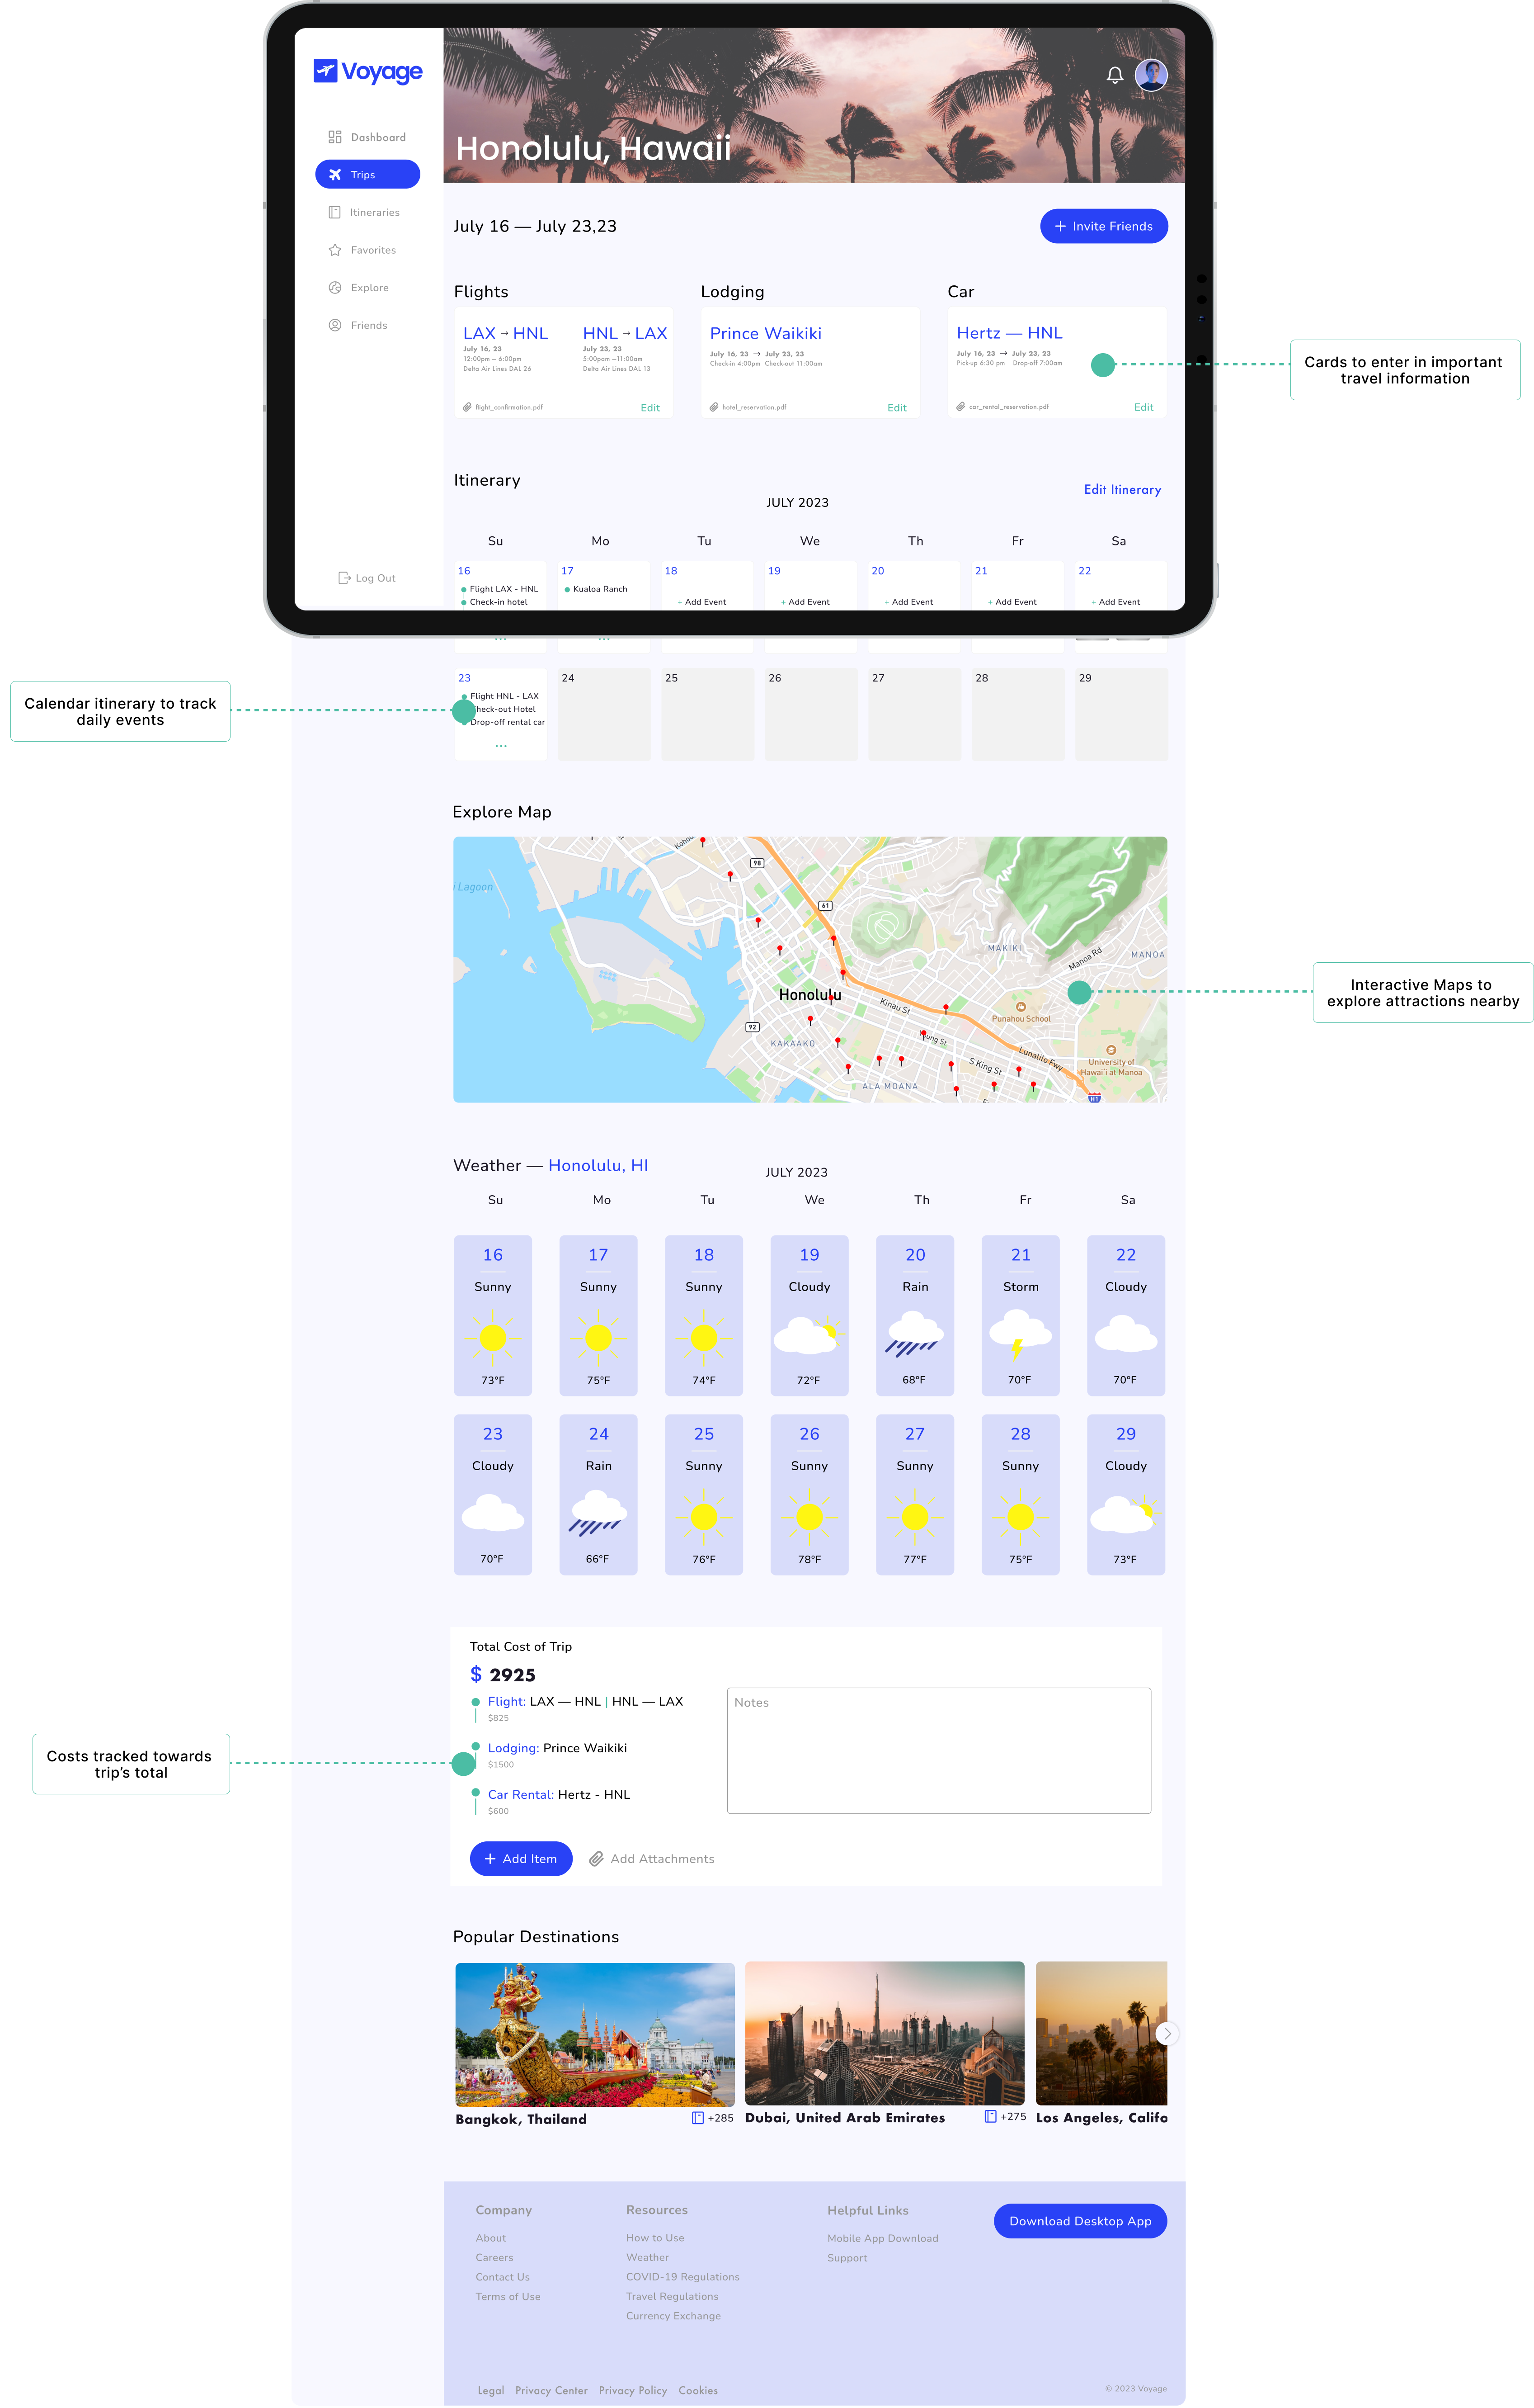This screenshot has width=1534, height=2408.
Task: Open Privacy Policy footer link
Action: [x=633, y=2390]
